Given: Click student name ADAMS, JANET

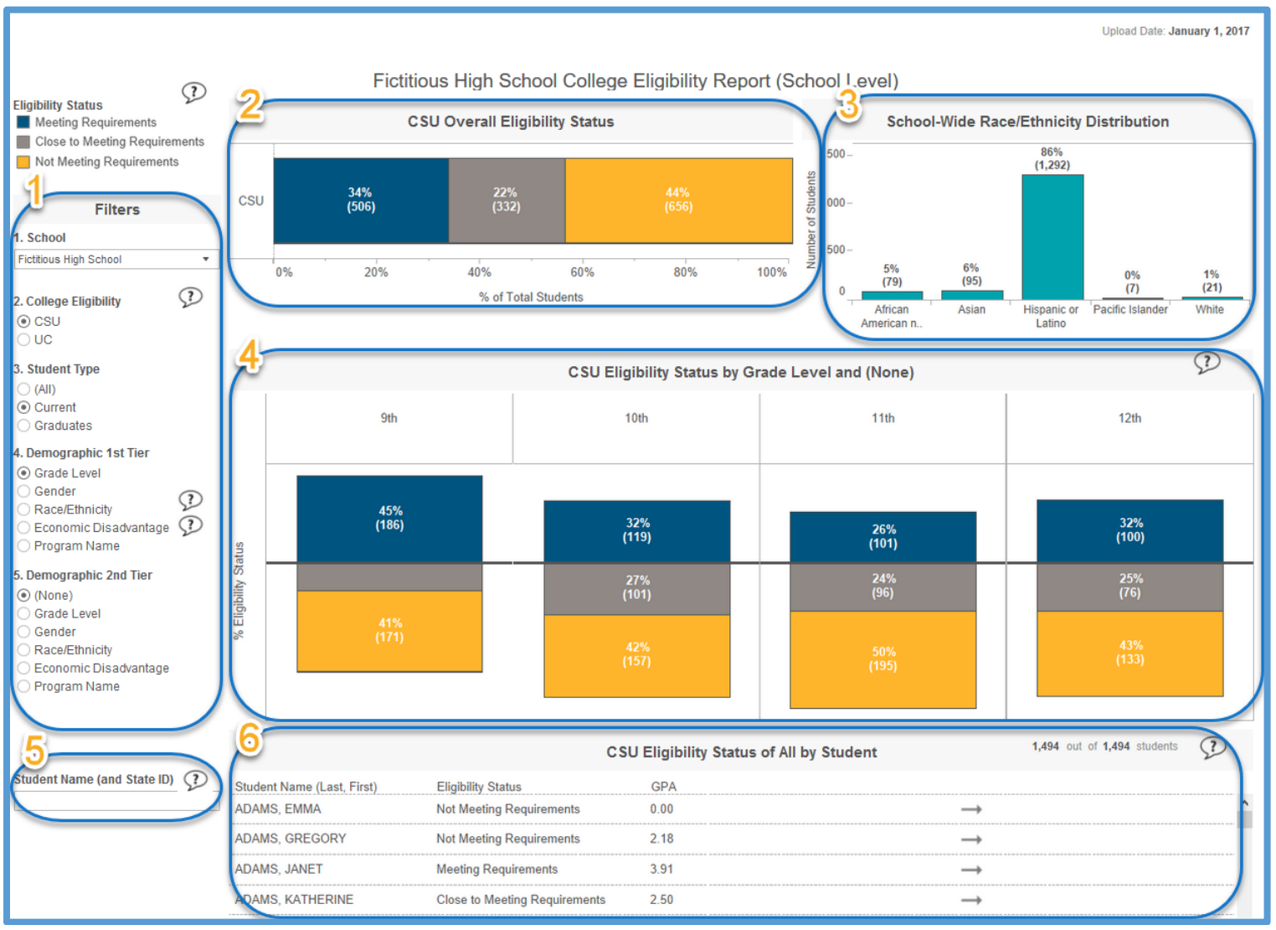Looking at the screenshot, I should coord(279,870).
